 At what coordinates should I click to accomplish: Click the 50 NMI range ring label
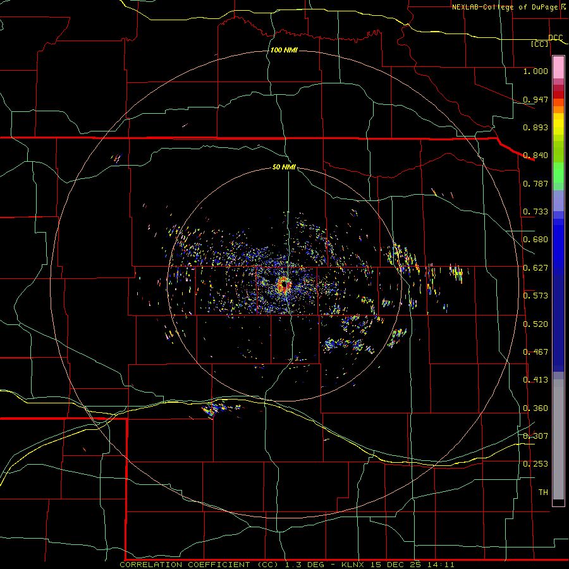[284, 167]
